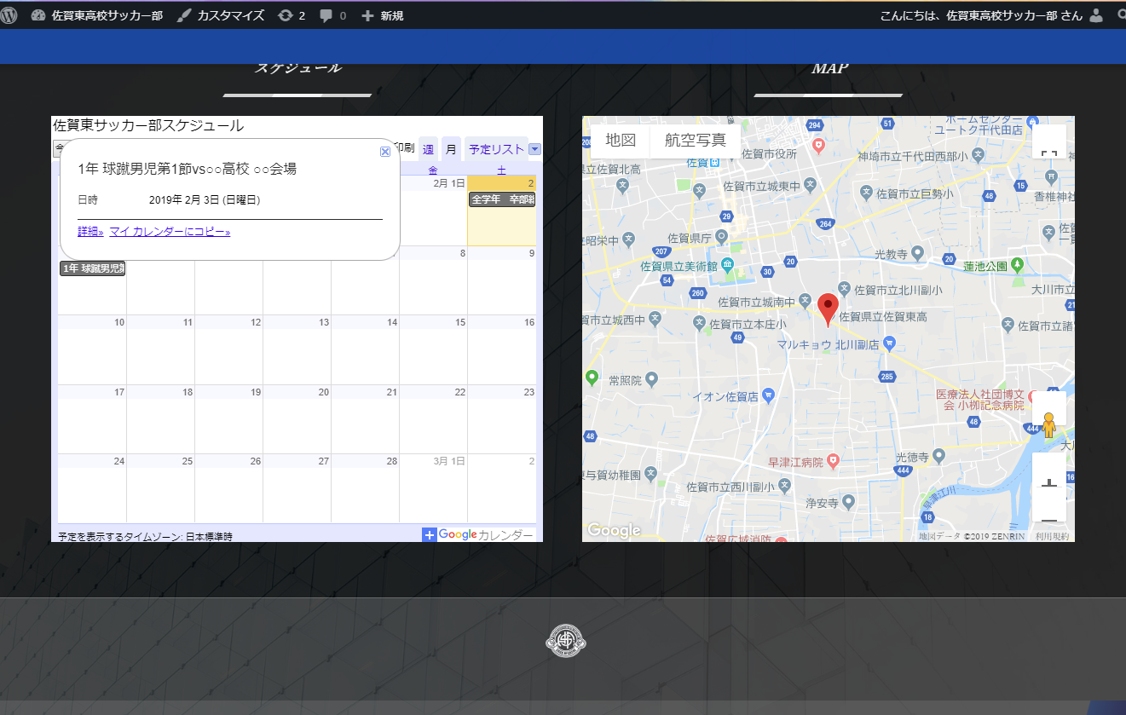1126x715 pixels.
Task: Click the 佐賀市立本庄小 school marker
Action: (699, 323)
